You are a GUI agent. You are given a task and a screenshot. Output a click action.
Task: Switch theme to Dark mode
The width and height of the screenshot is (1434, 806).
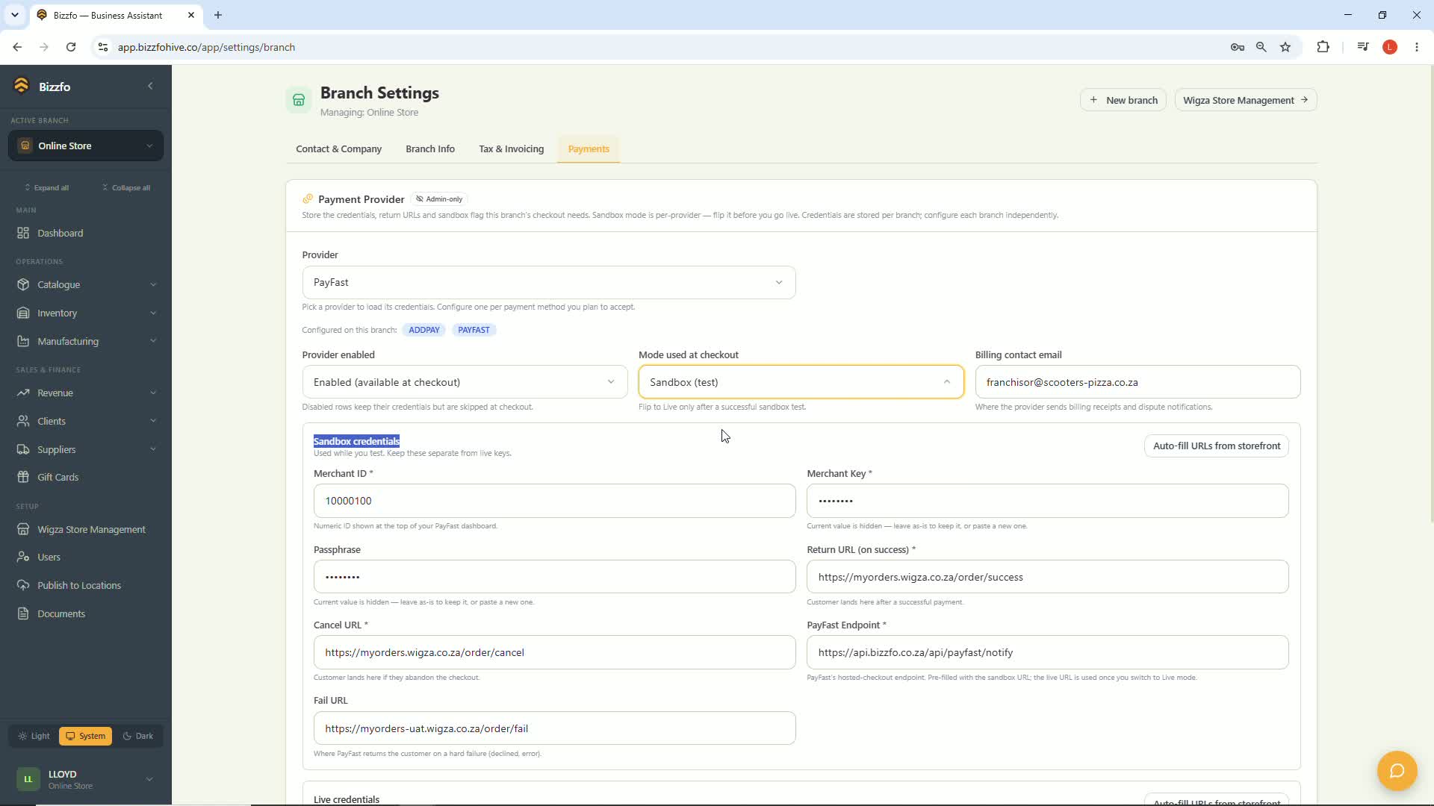pyautogui.click(x=138, y=736)
